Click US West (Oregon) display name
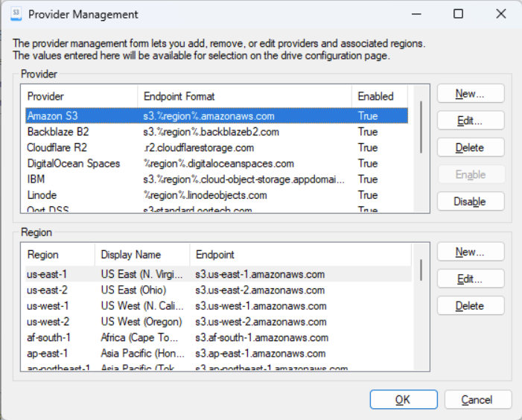Screen dimensions: 522x420 (x=141, y=322)
